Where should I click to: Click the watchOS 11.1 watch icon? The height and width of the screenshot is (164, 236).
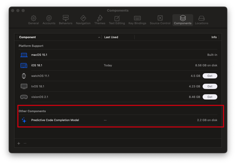click(x=24, y=76)
